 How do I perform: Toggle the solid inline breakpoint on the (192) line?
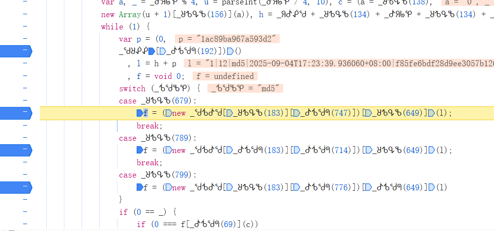click(x=152, y=51)
